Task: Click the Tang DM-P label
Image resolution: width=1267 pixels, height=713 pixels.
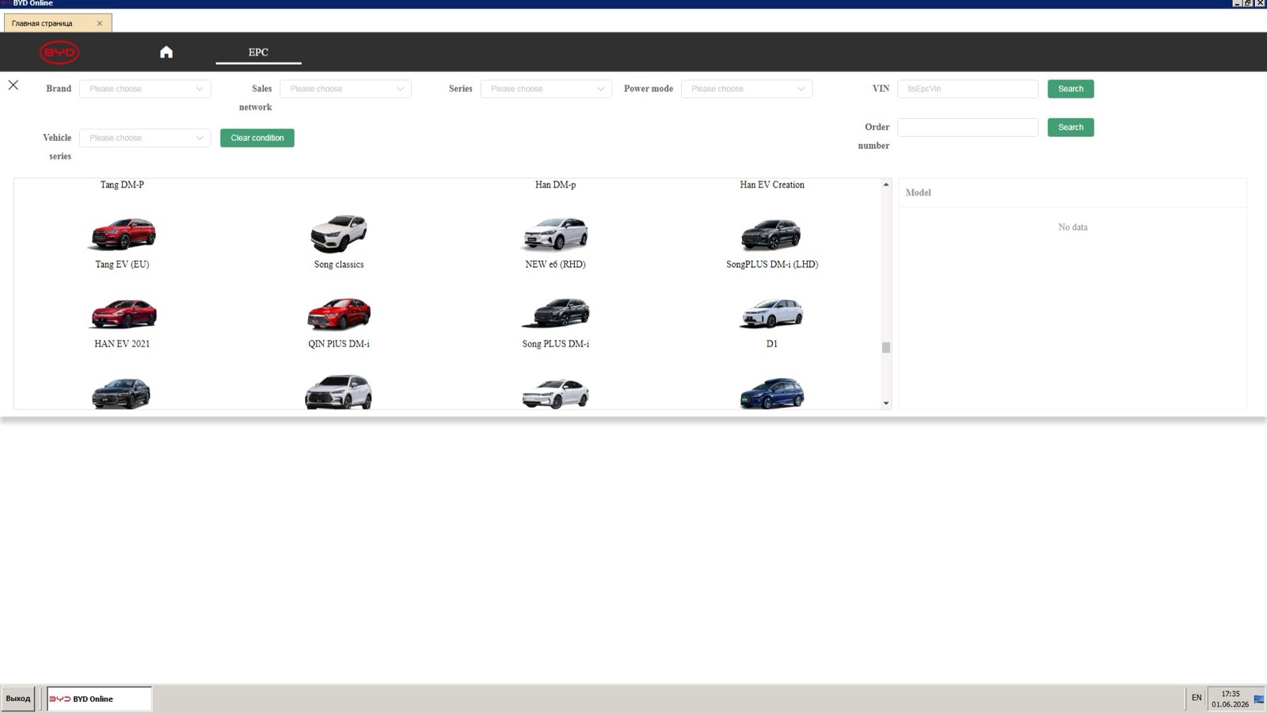Action: point(122,185)
